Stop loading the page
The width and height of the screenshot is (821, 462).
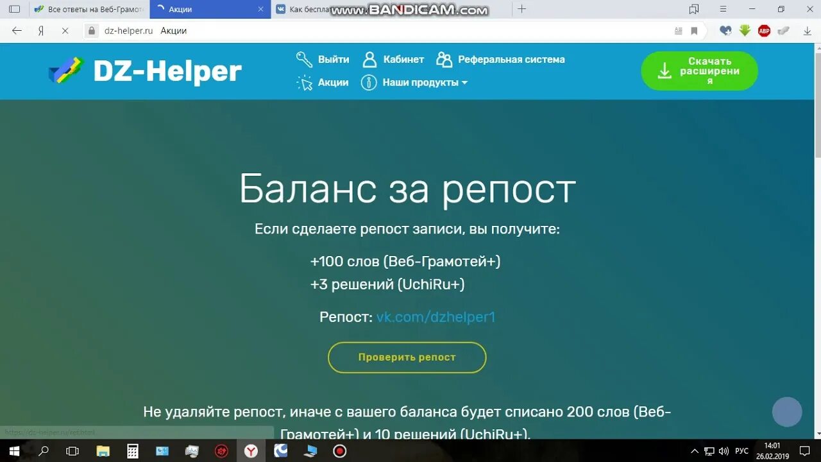65,31
